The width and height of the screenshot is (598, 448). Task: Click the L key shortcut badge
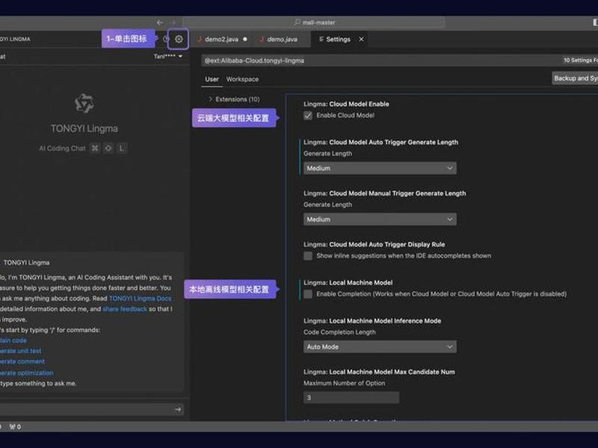(121, 148)
